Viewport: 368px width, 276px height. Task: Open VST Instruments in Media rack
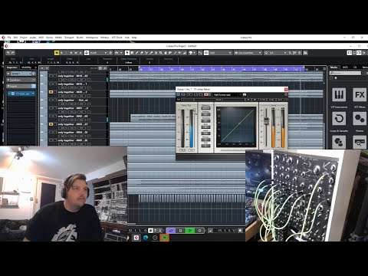pos(339,95)
